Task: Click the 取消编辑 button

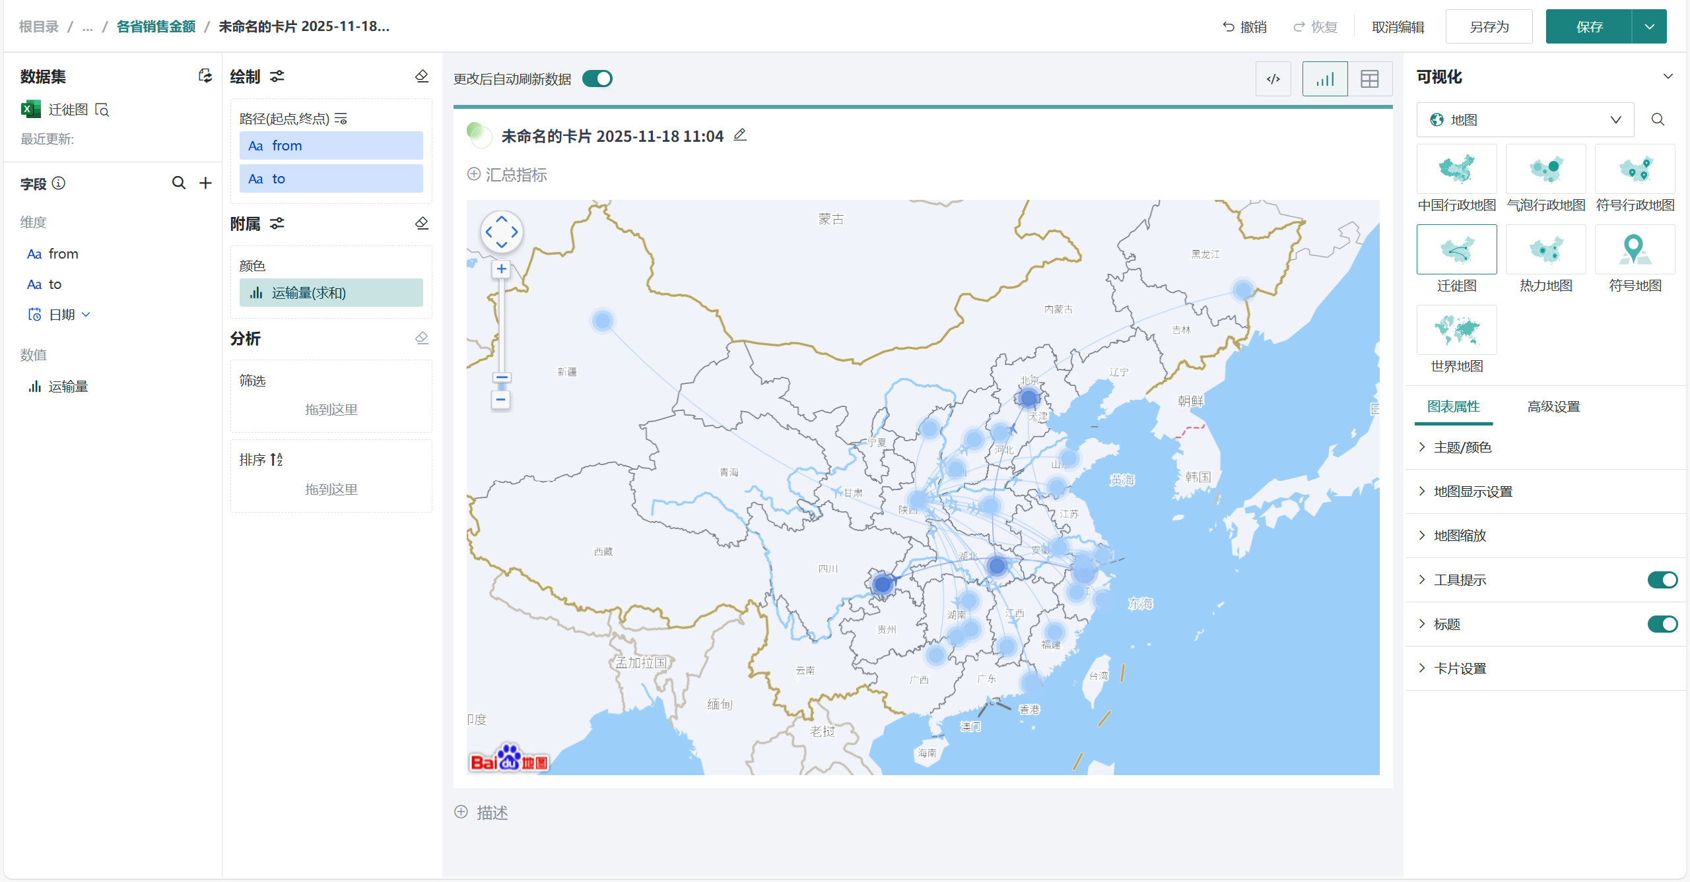Action: (1398, 27)
